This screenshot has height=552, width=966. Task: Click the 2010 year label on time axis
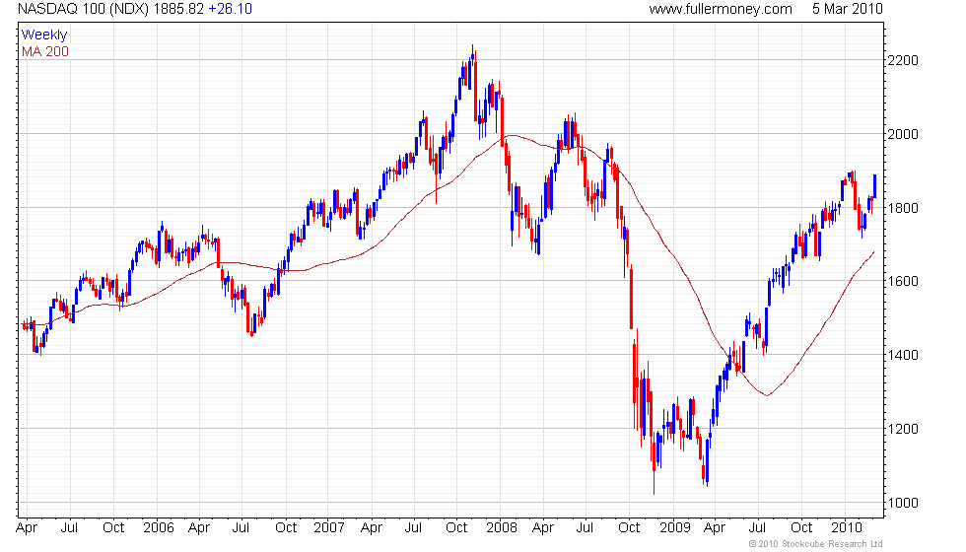click(847, 528)
